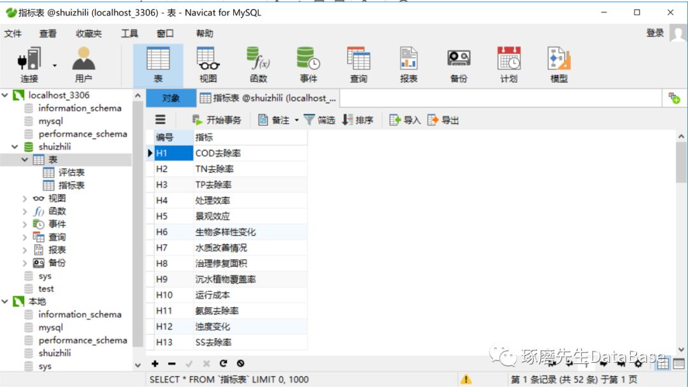The height and width of the screenshot is (387, 688).
Task: Select the 视图 (Views) toolbar icon
Action: (208, 64)
